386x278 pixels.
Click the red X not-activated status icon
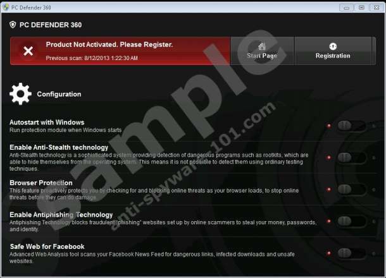[x=28, y=51]
